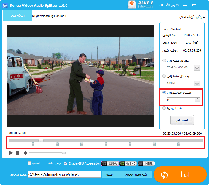Toggle Enable GPU Acceleration checkbox

66,163
